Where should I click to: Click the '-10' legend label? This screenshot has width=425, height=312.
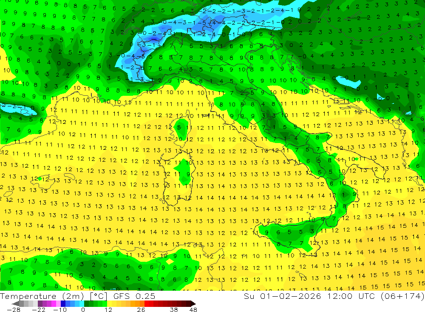59,309
